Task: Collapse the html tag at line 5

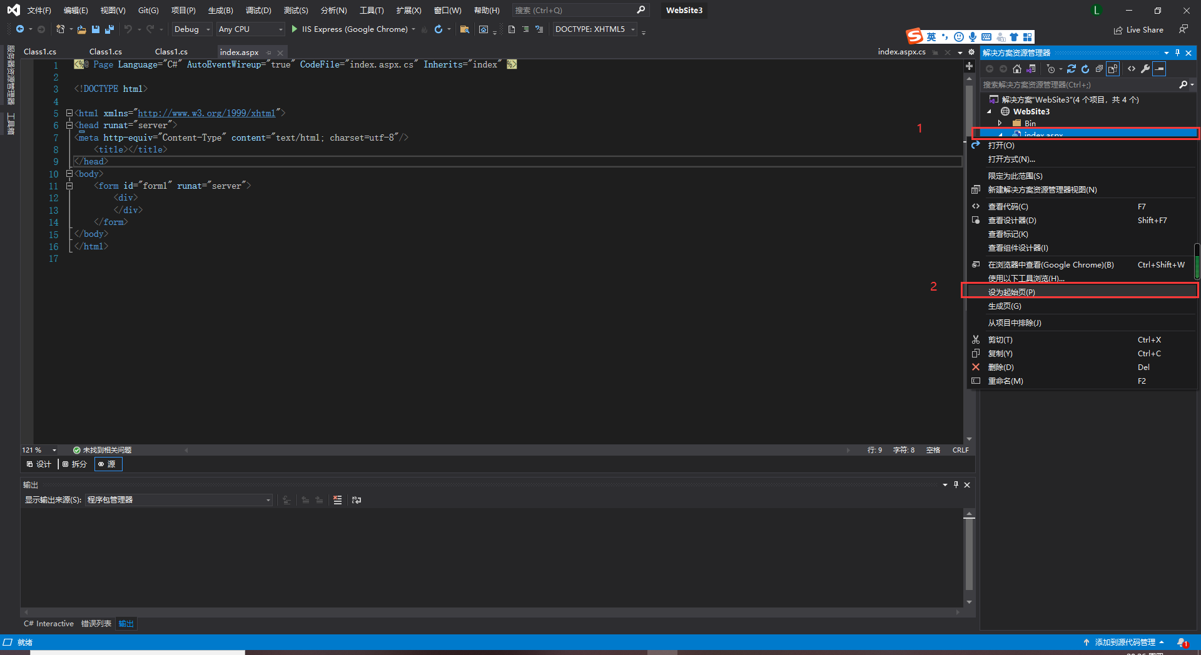Action: click(69, 113)
